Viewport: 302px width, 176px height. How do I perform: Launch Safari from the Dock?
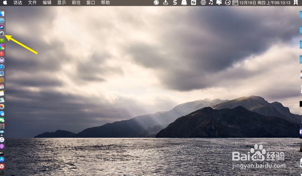(2, 67)
